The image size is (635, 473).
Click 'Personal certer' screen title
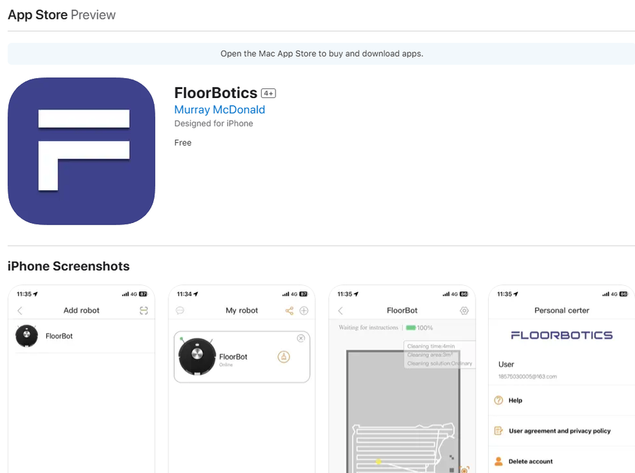(x=562, y=311)
